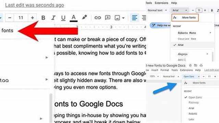Insert a link with the chain icon
Viewport: 219px width, 123px height.
[x=98, y=18]
